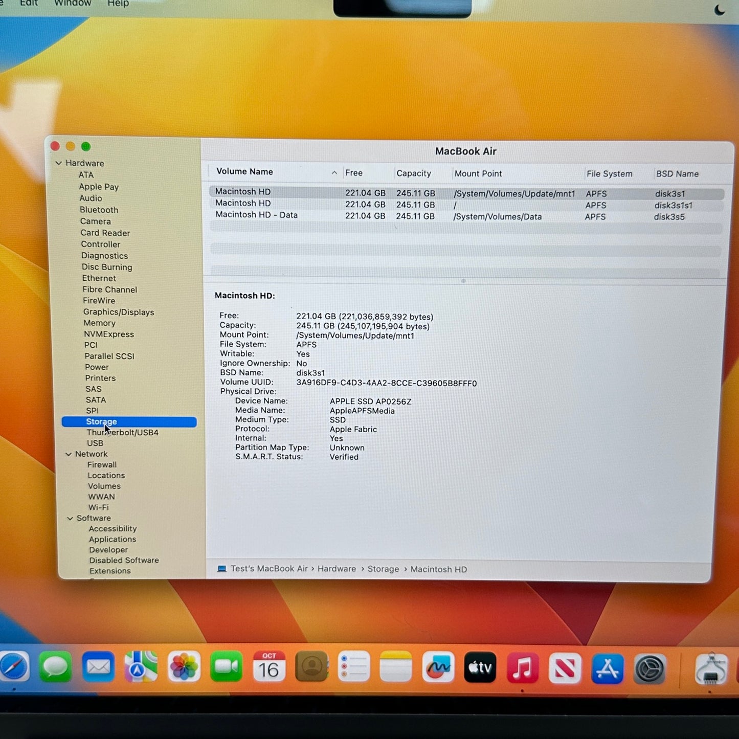Sort volumes by Capacity column header
This screenshot has height=739, width=739.
coord(414,173)
